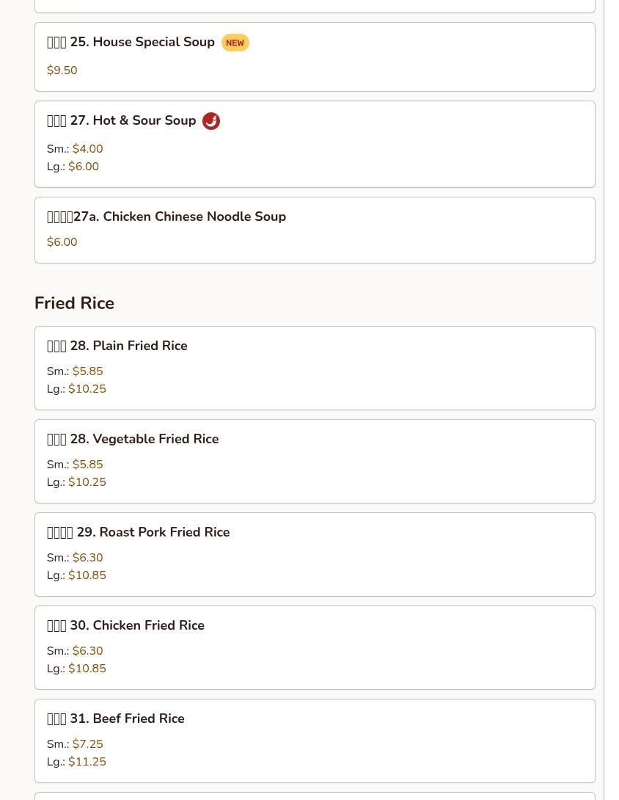Select Plain Fried Rice card

coord(315,368)
